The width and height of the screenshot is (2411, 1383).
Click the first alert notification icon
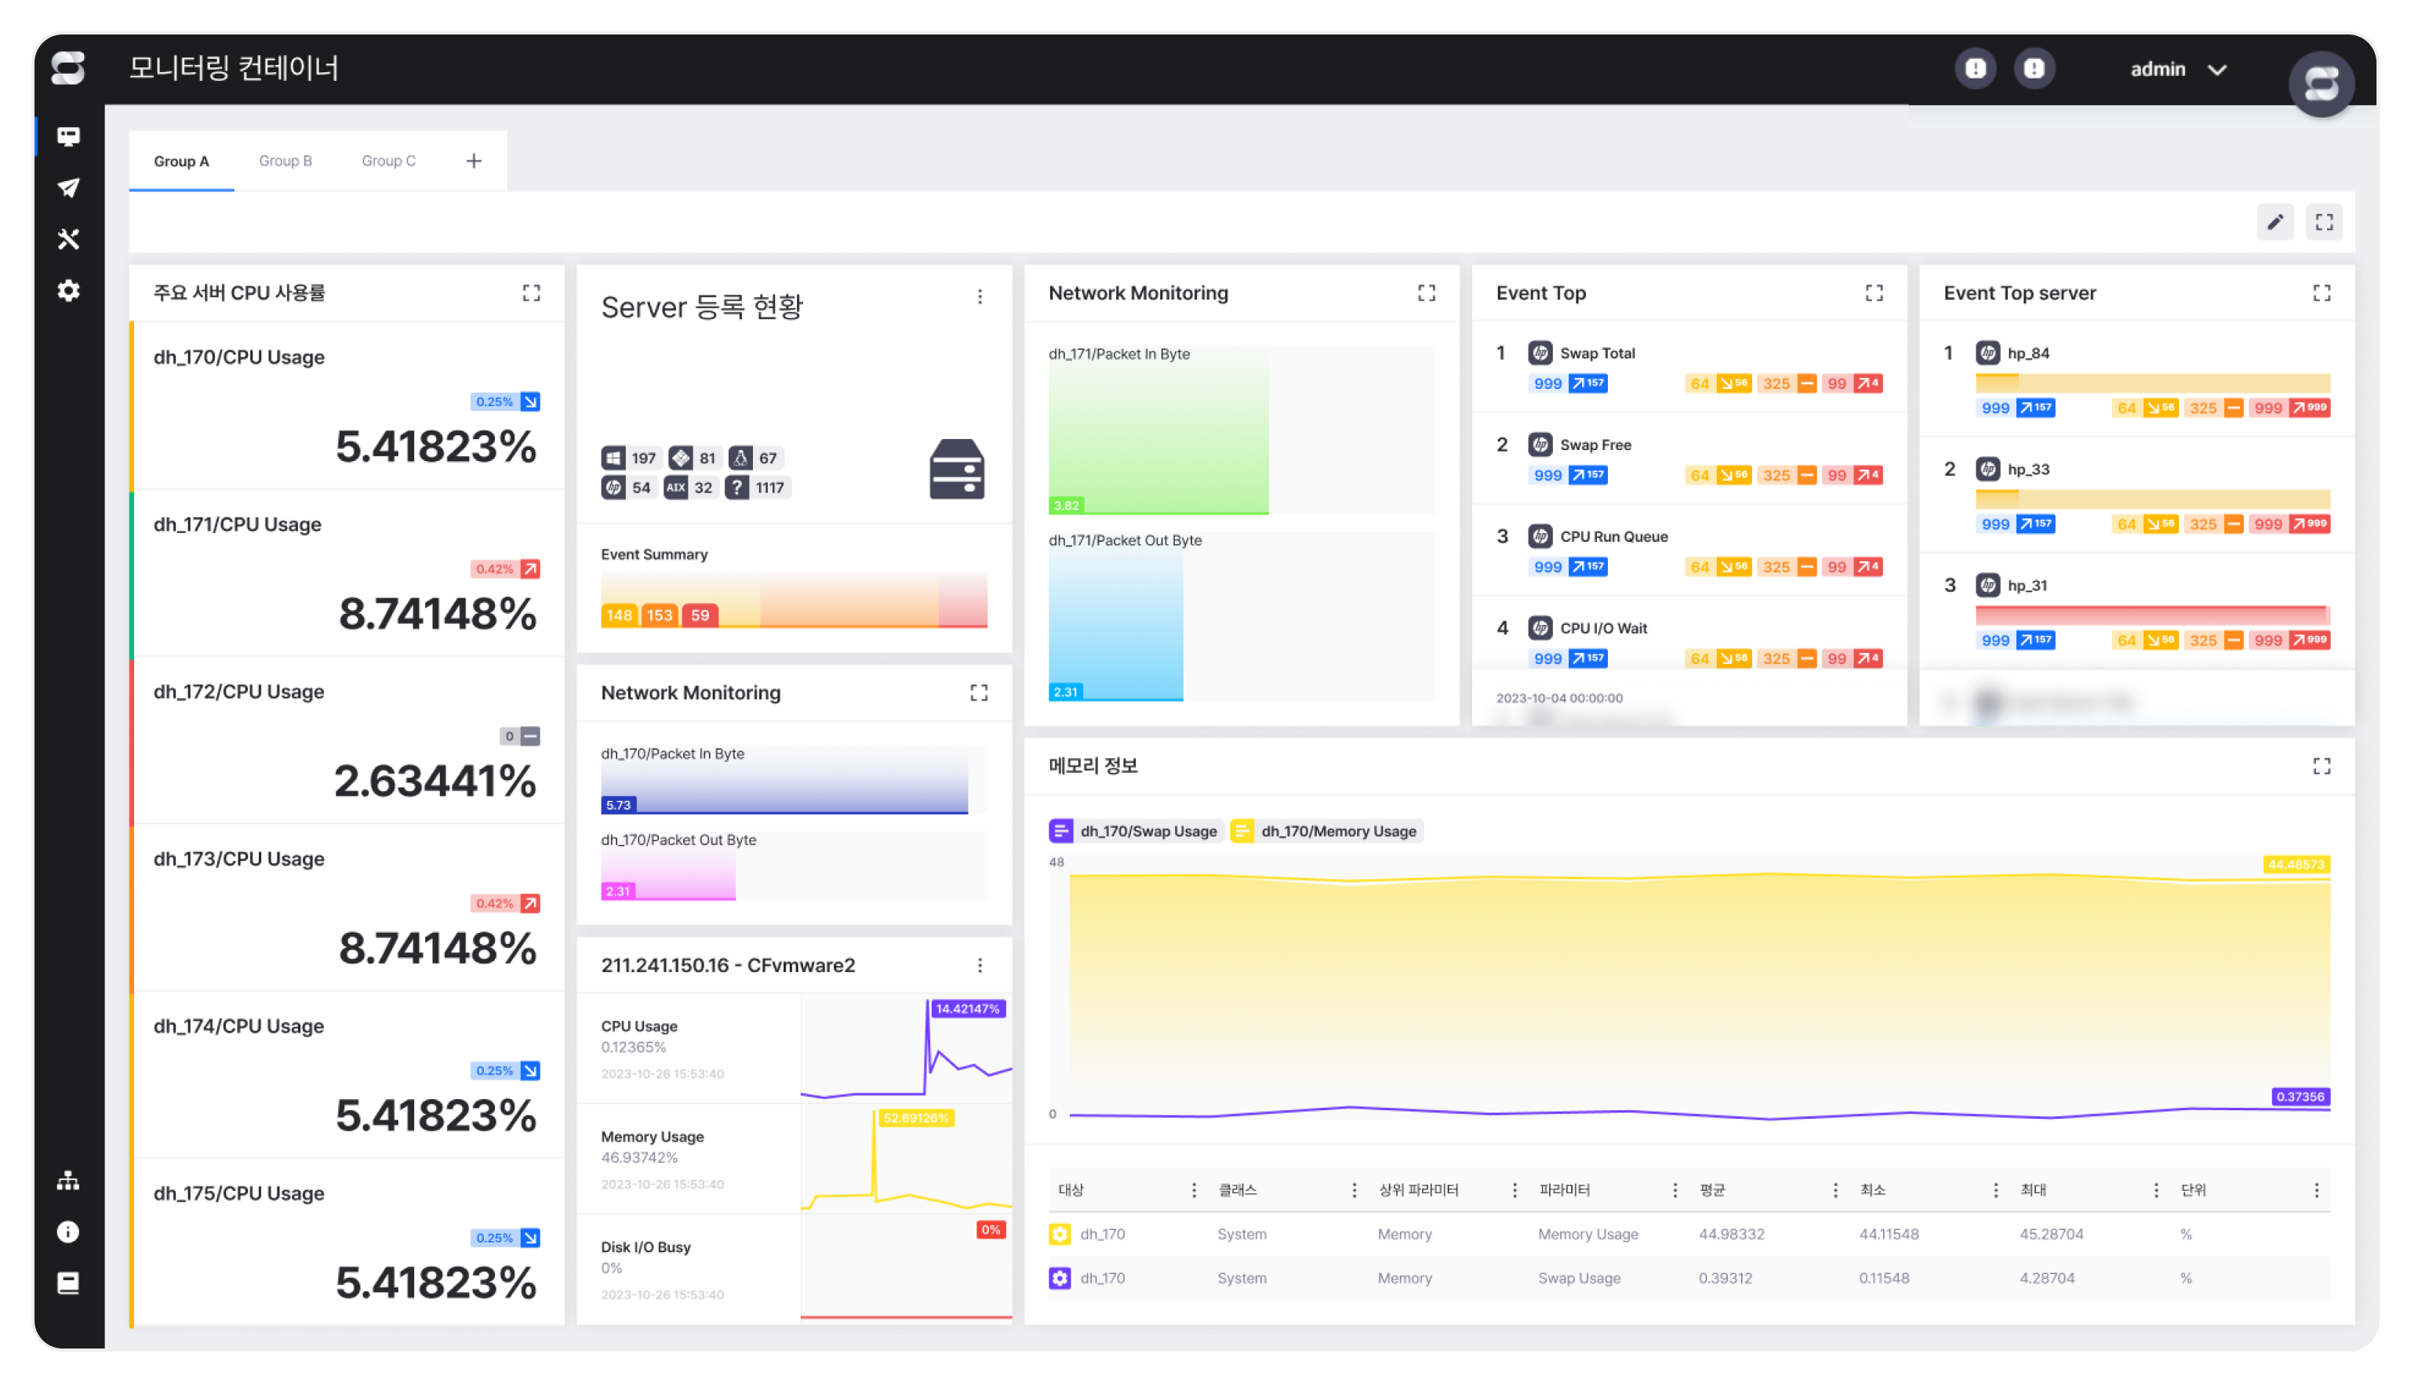(x=1975, y=68)
